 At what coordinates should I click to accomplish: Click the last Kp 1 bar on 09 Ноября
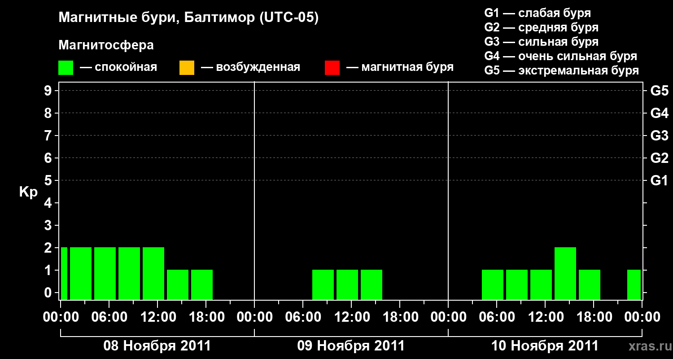tap(371, 285)
